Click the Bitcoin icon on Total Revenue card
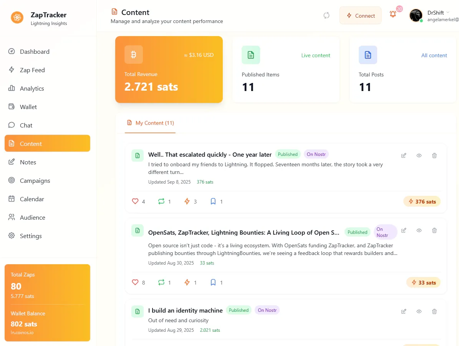459x346 pixels. coord(134,55)
